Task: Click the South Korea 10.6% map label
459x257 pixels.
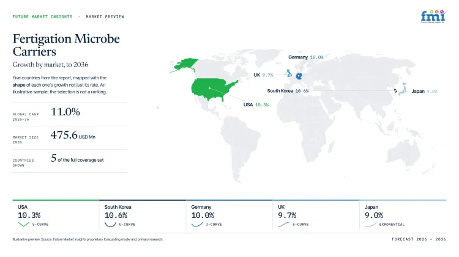Action: pyautogui.click(x=288, y=91)
